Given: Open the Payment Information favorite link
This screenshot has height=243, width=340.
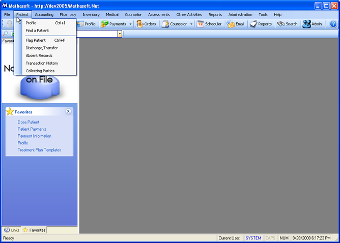Looking at the screenshot, I should coord(35,136).
